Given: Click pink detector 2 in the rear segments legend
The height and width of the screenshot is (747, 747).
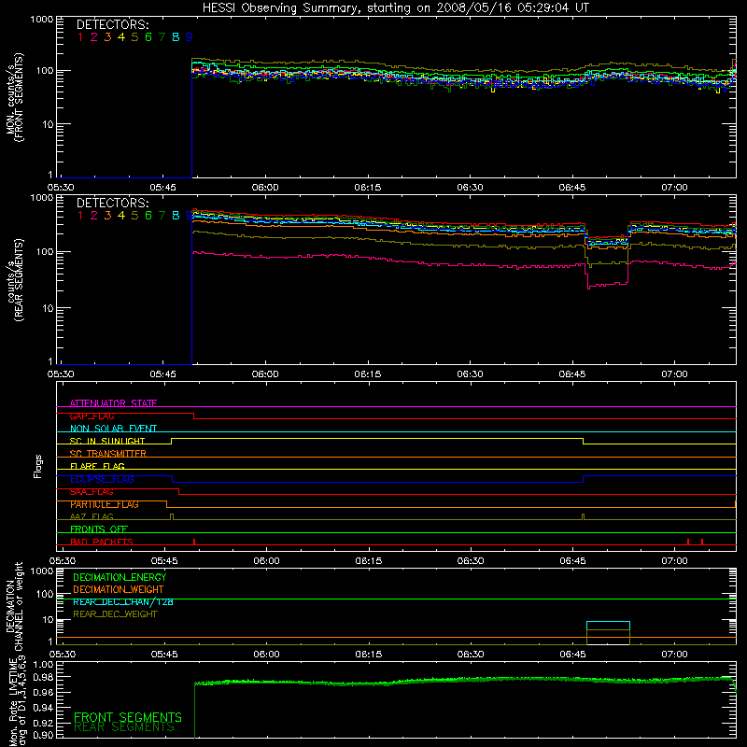Looking at the screenshot, I should (94, 216).
